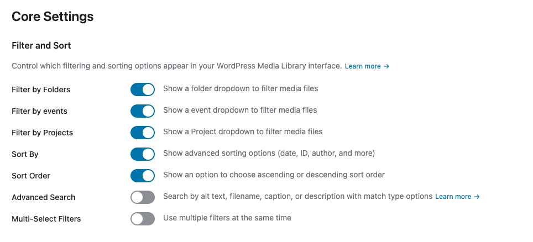Viewport: 533px width, 242px height.
Task: Click the Filter and Sort section heading
Action: point(41,45)
